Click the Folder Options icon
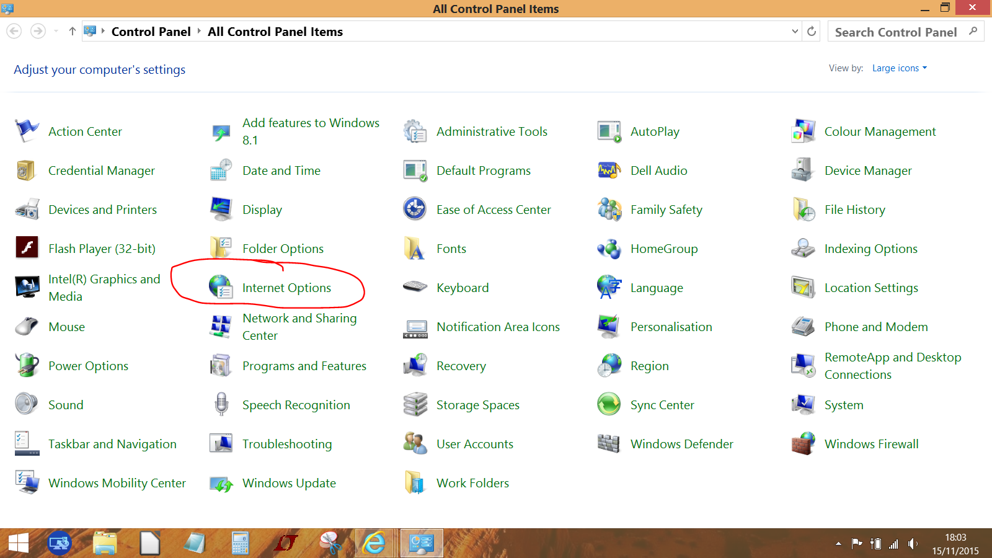 click(221, 247)
